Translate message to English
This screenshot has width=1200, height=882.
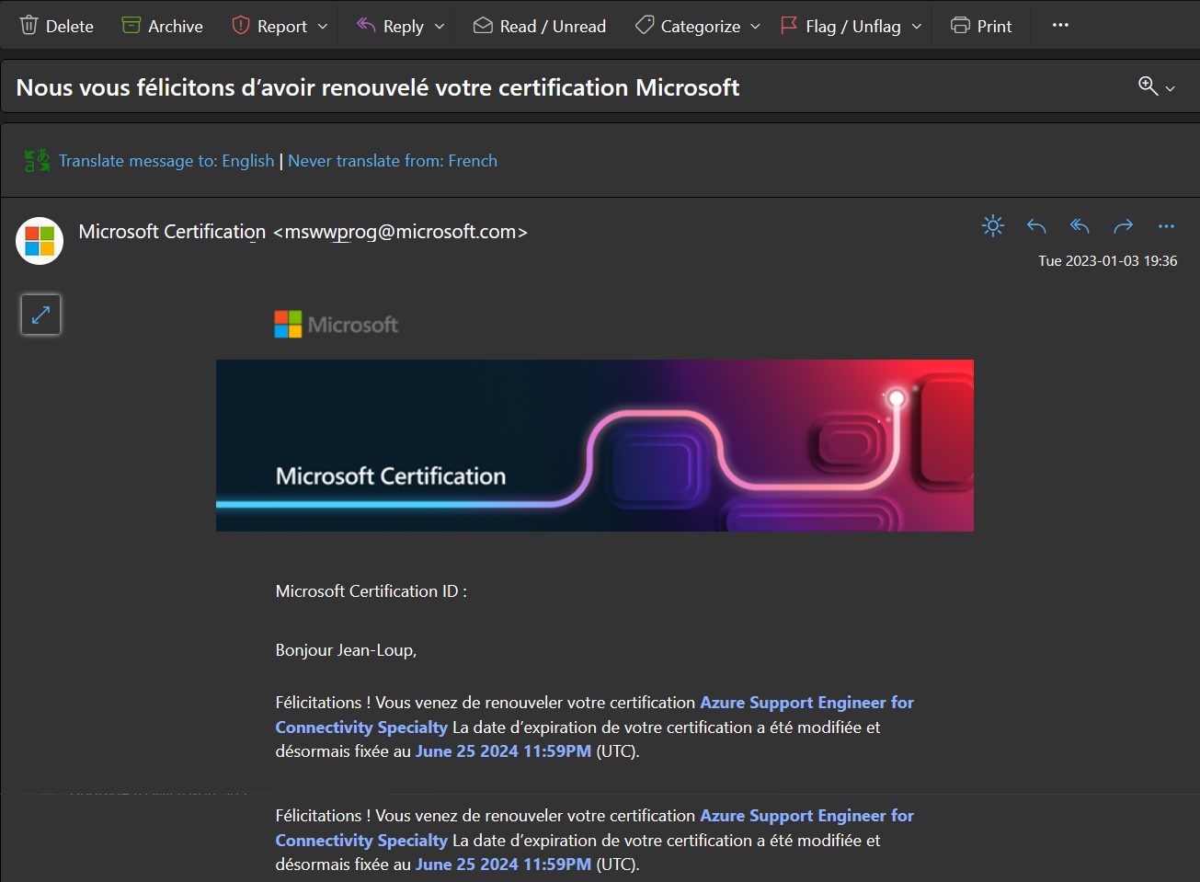[x=166, y=161]
